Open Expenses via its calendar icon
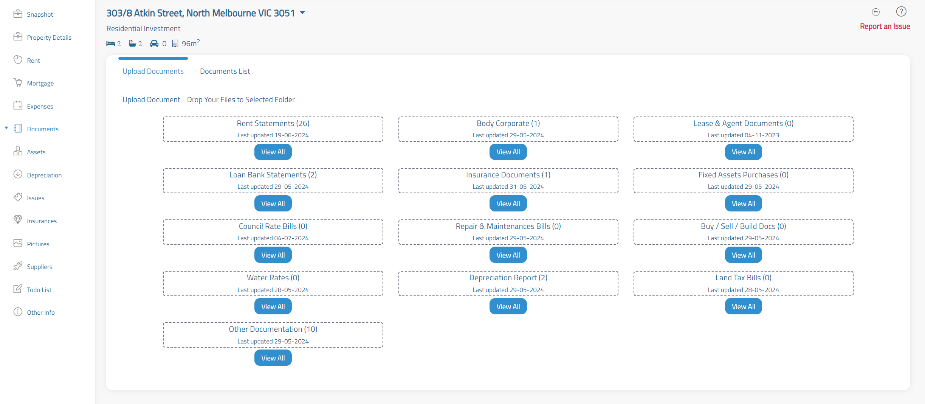The height and width of the screenshot is (404, 925). coord(18,106)
